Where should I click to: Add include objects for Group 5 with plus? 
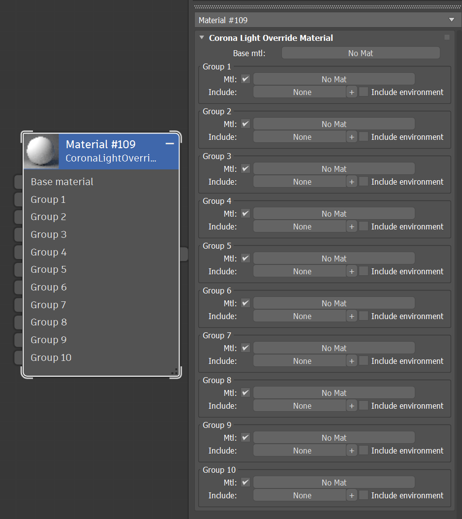click(352, 271)
